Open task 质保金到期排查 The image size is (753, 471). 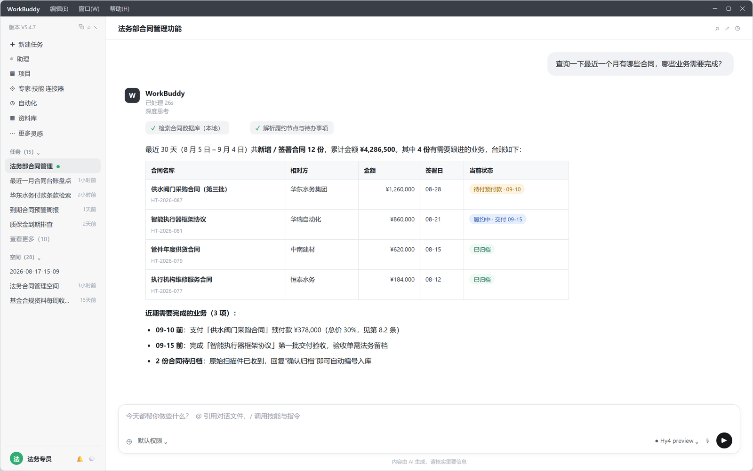coord(53,224)
